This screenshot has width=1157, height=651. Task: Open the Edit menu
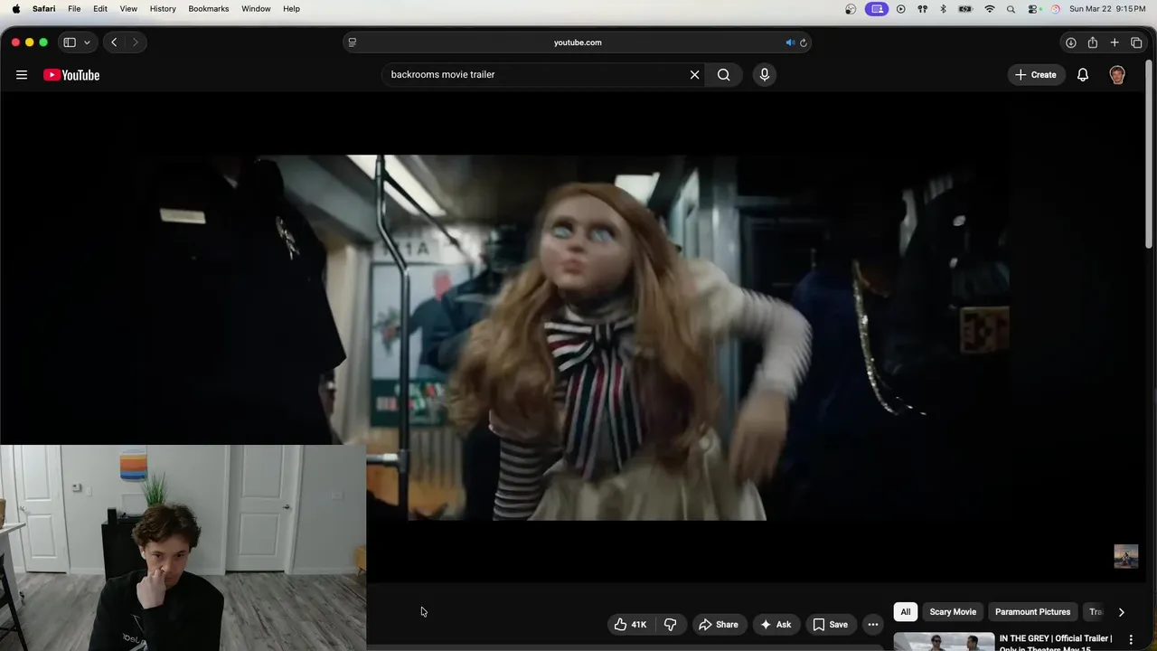tap(100, 9)
